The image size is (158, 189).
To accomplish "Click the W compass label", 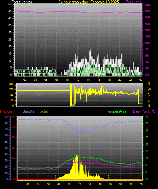I will (x=149, y=89).
